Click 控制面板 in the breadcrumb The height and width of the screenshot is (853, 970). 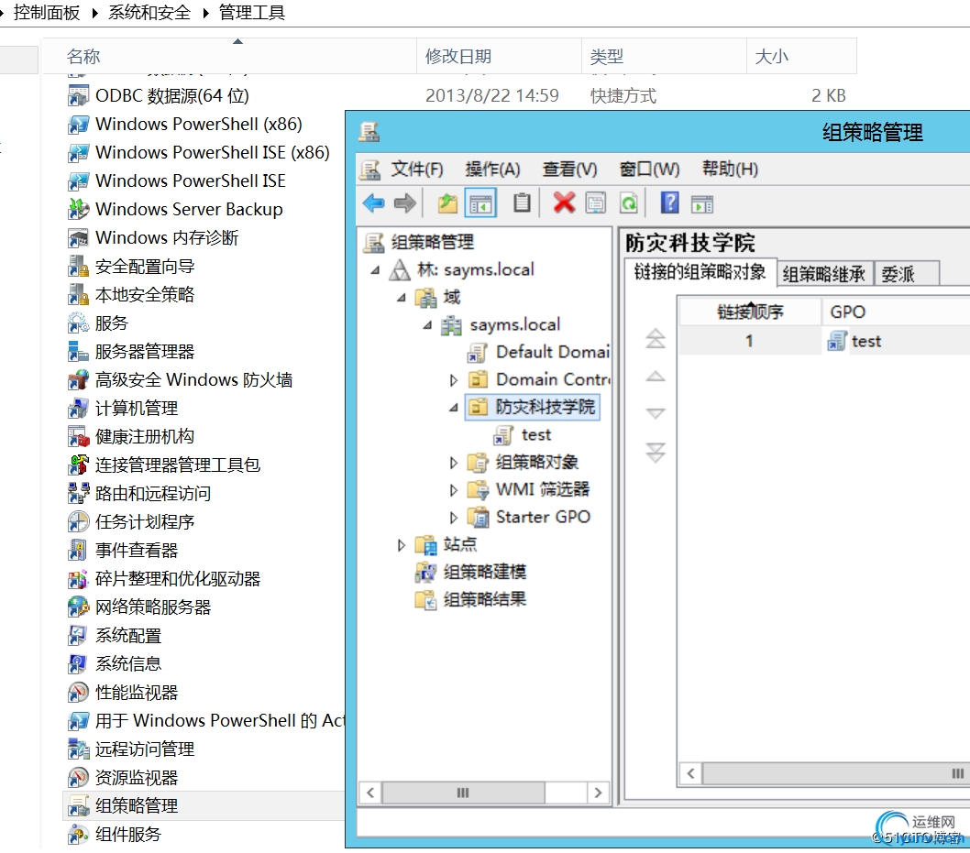tap(47, 12)
